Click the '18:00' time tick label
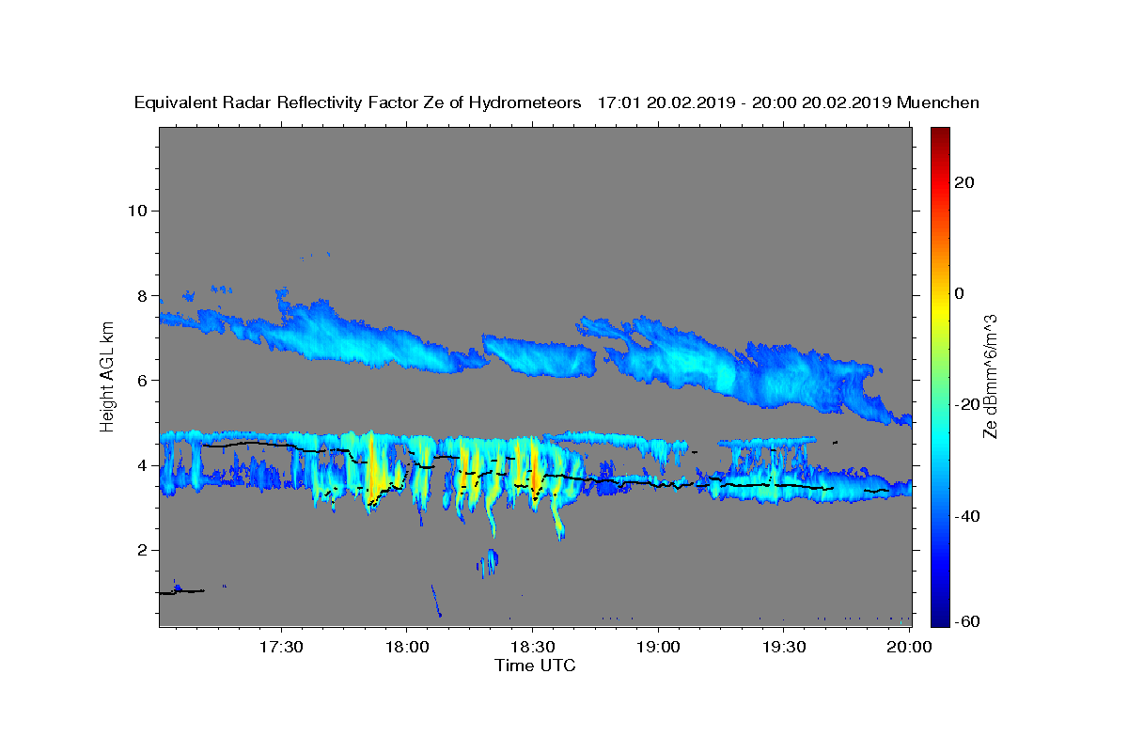 (x=407, y=648)
